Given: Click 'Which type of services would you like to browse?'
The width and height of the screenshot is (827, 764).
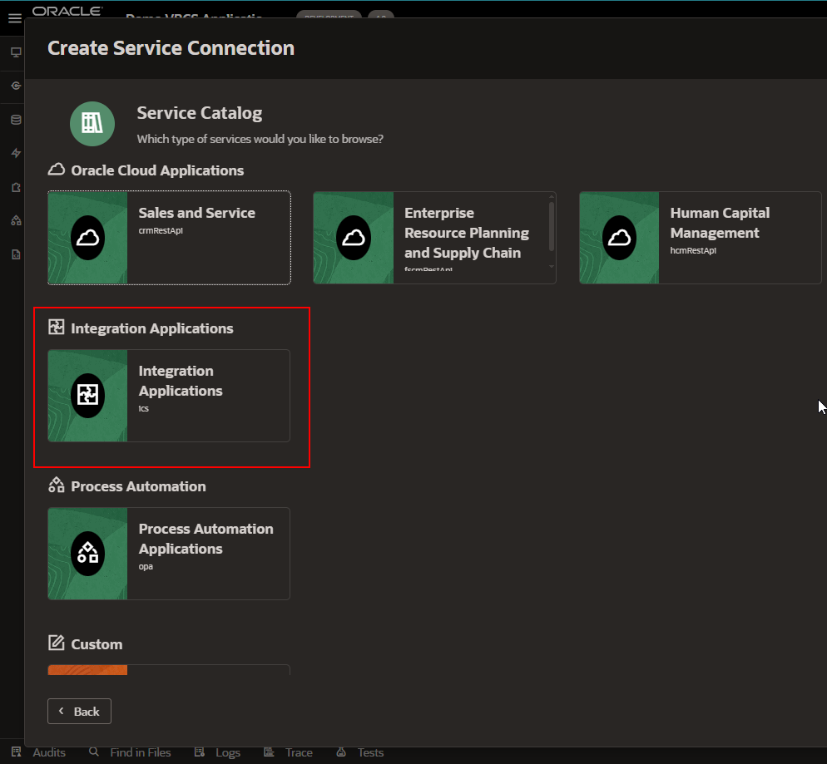Looking at the screenshot, I should 260,139.
